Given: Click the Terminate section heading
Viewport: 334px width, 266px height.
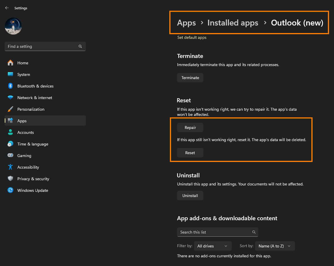Looking at the screenshot, I should (x=190, y=56).
